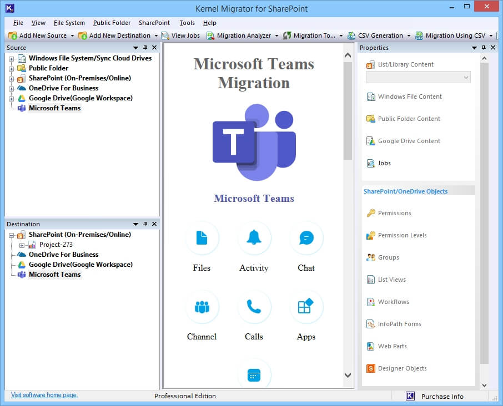Click the Permission Levels icon
The width and height of the screenshot is (503, 406).
370,235
